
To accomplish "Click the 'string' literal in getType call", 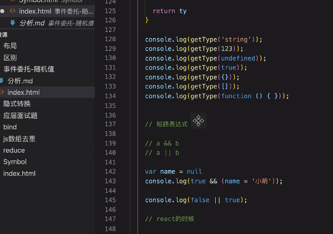I will [236, 40].
